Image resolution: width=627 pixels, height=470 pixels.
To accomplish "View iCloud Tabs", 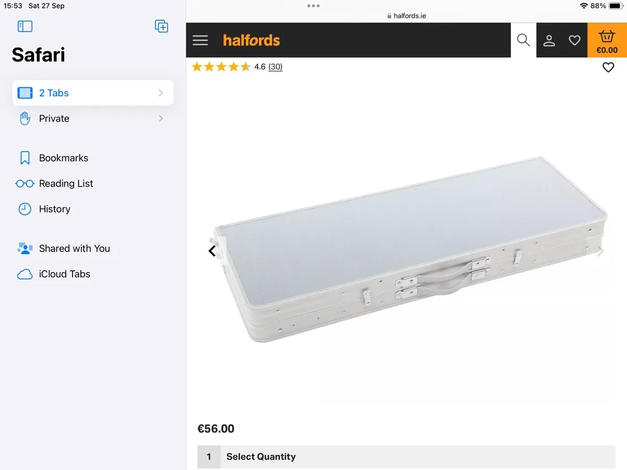I will coord(64,274).
